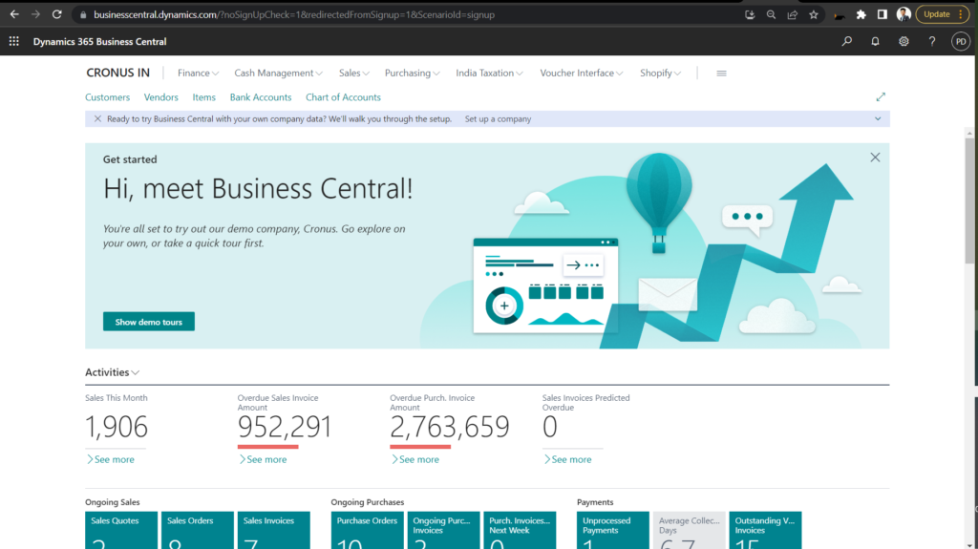See more under Overdue Sales Invoice Amount
The width and height of the screenshot is (978, 549).
263,459
